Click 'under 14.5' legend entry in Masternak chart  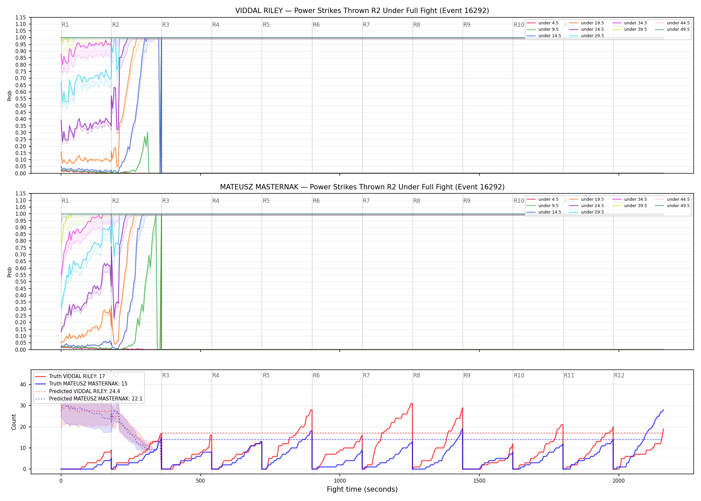pyautogui.click(x=544, y=212)
